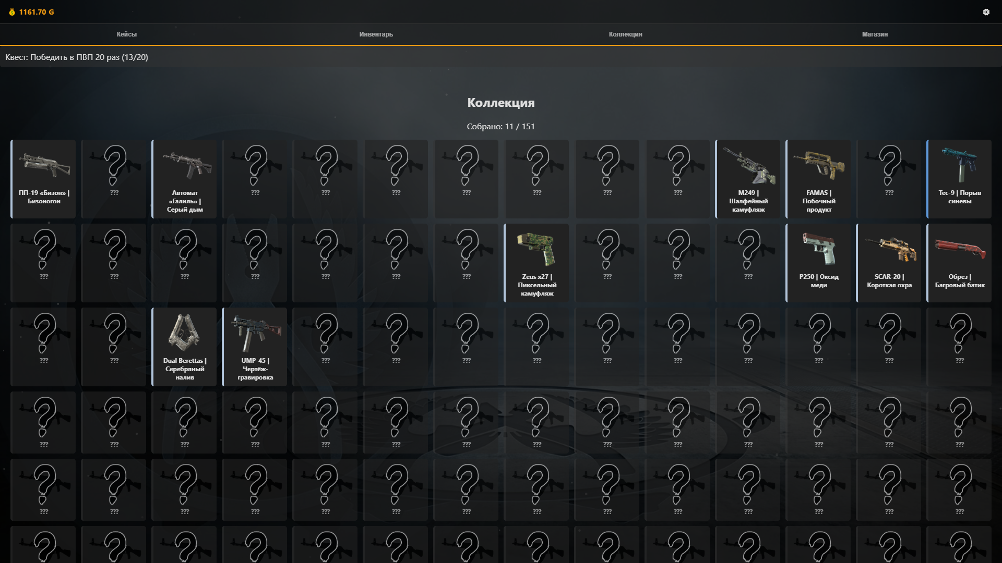Click the locked card left of Zeus x27

(x=466, y=263)
